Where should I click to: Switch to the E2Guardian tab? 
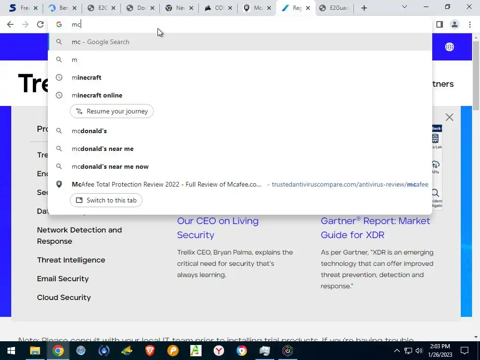pos(334,8)
